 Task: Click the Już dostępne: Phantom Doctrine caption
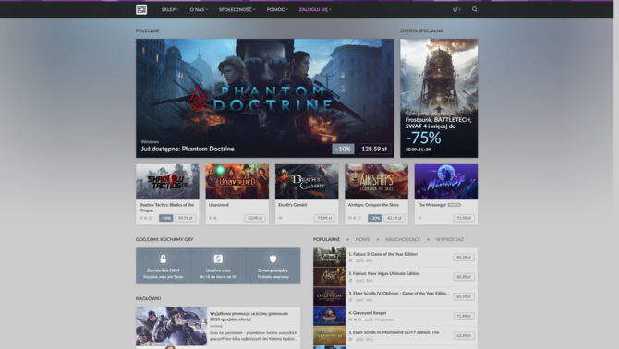(x=188, y=149)
